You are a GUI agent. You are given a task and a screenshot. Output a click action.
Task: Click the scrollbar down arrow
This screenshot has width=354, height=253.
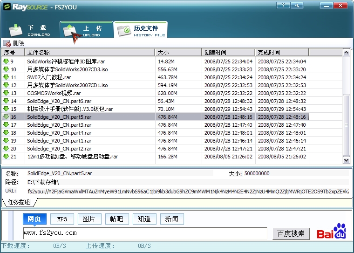coord(347,160)
